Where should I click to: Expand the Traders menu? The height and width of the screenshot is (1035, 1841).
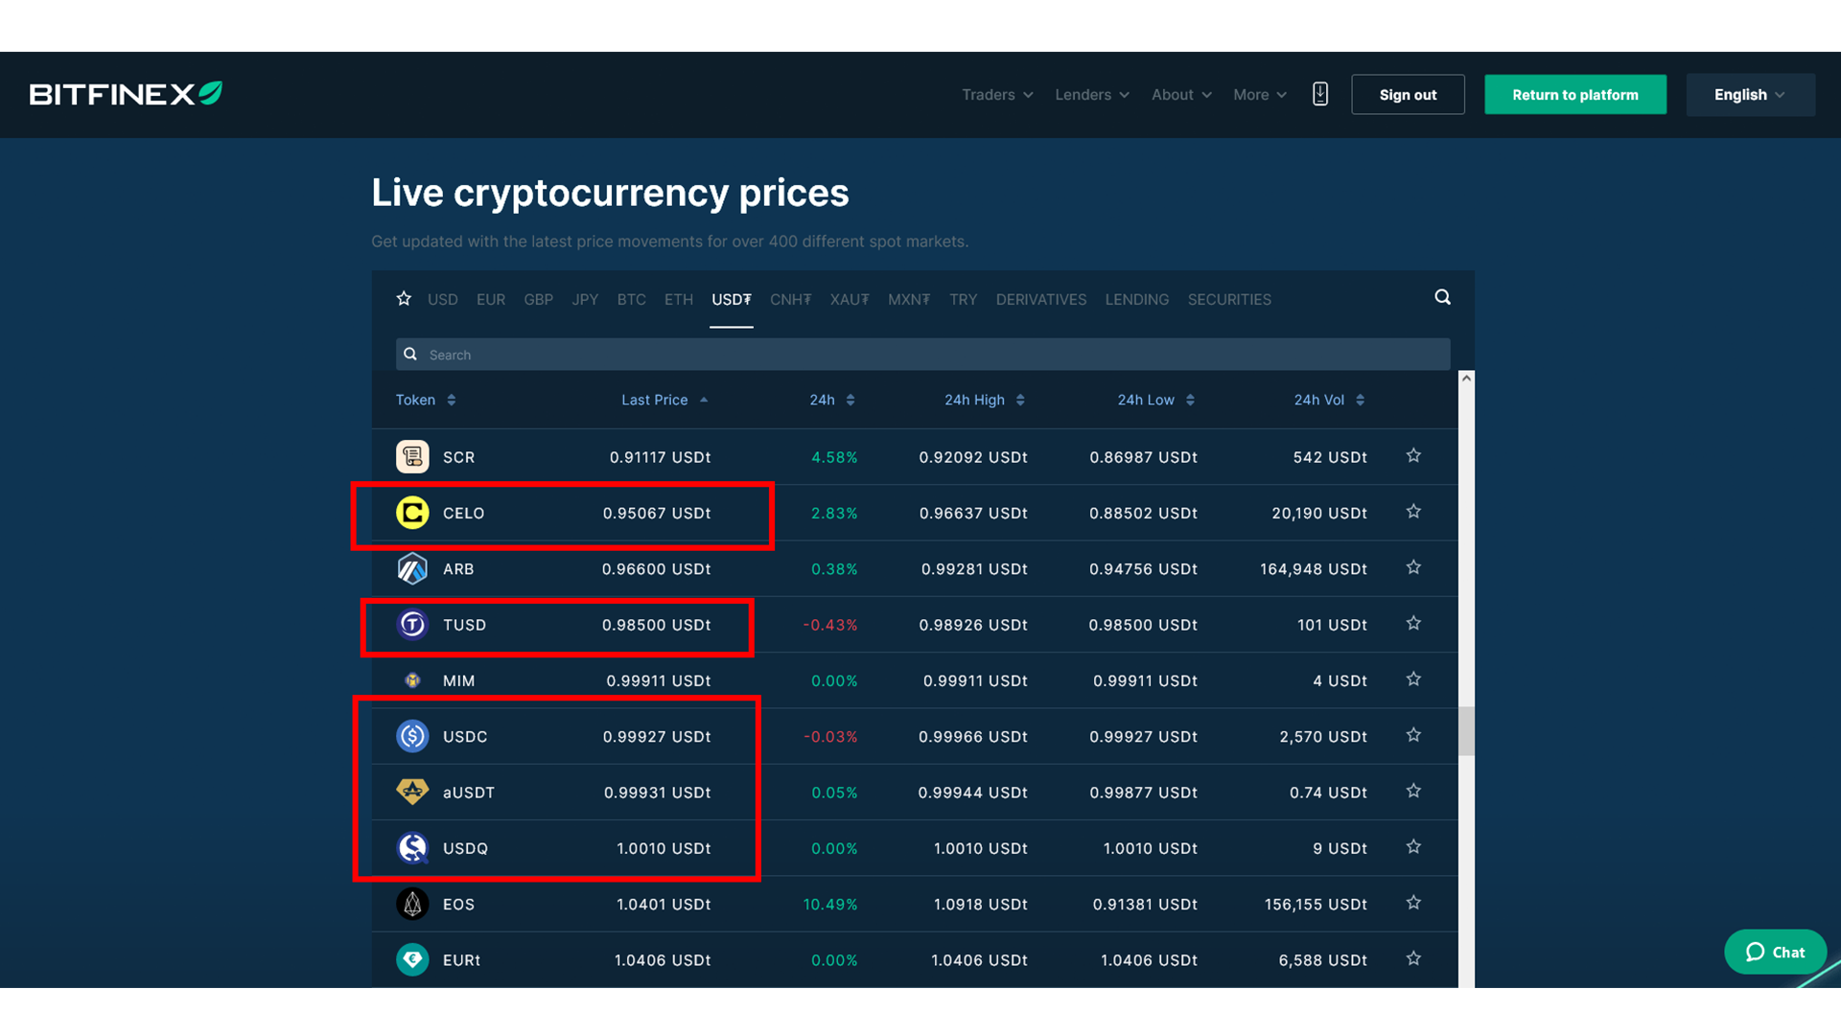click(x=997, y=94)
